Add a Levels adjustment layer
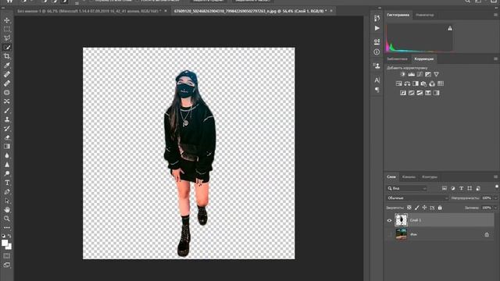The height and width of the screenshot is (281, 500). pyautogui.click(x=412, y=74)
